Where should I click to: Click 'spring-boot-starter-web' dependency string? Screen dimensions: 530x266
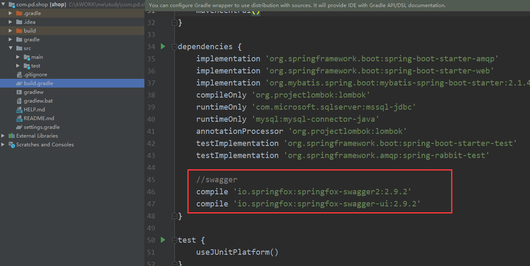[380, 70]
